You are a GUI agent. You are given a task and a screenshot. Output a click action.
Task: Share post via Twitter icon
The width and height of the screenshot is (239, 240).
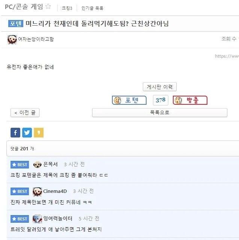pos(27,133)
